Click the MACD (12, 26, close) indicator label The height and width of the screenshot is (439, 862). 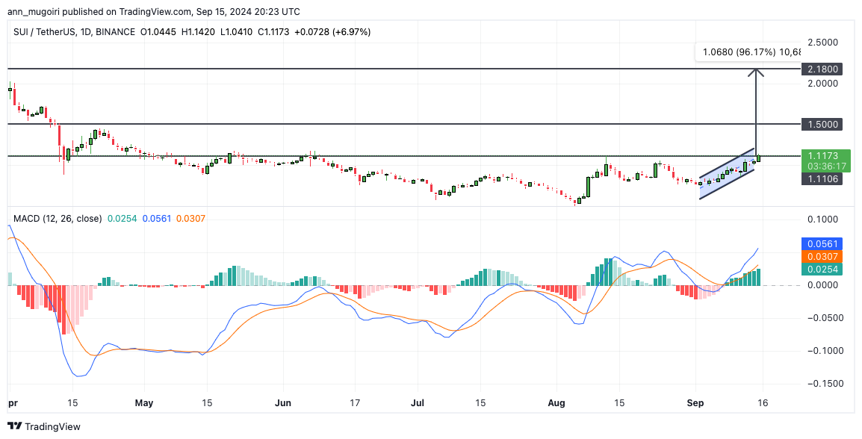coord(58,218)
